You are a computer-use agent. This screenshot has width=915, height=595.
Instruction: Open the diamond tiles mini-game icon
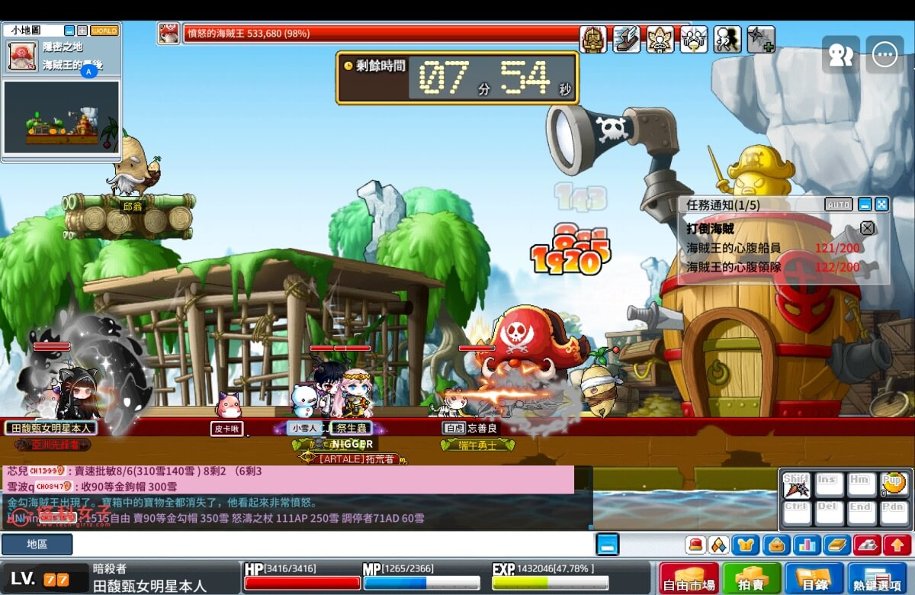point(719,545)
